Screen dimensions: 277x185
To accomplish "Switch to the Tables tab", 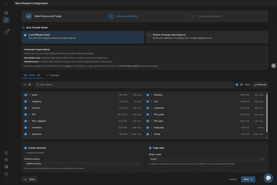I will (32, 75).
